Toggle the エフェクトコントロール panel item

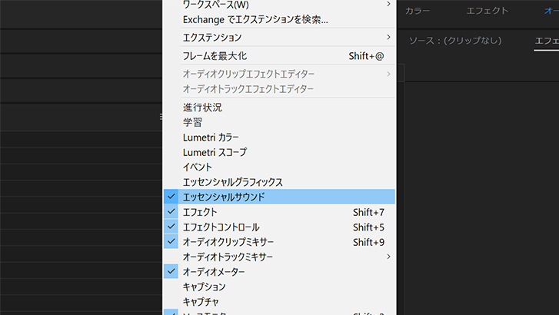(x=279, y=227)
